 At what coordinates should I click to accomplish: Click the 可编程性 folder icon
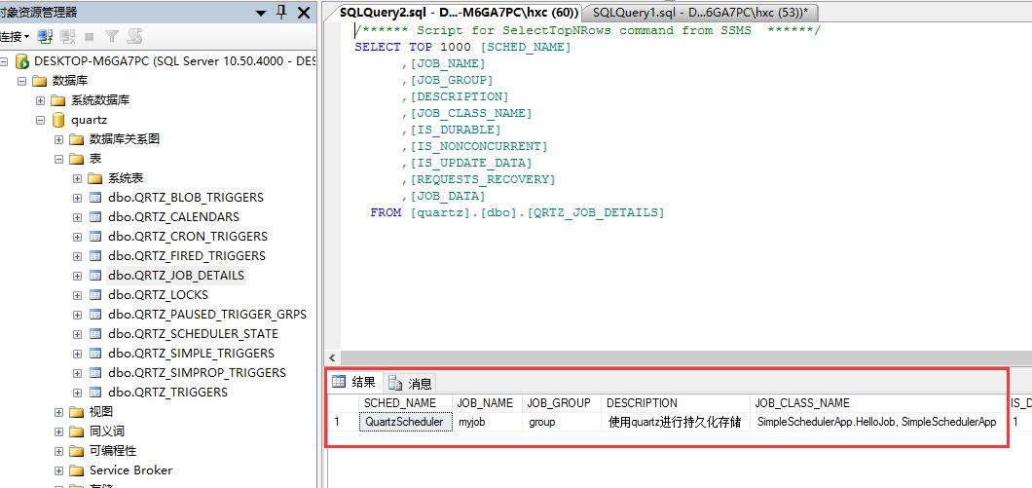[x=77, y=450]
